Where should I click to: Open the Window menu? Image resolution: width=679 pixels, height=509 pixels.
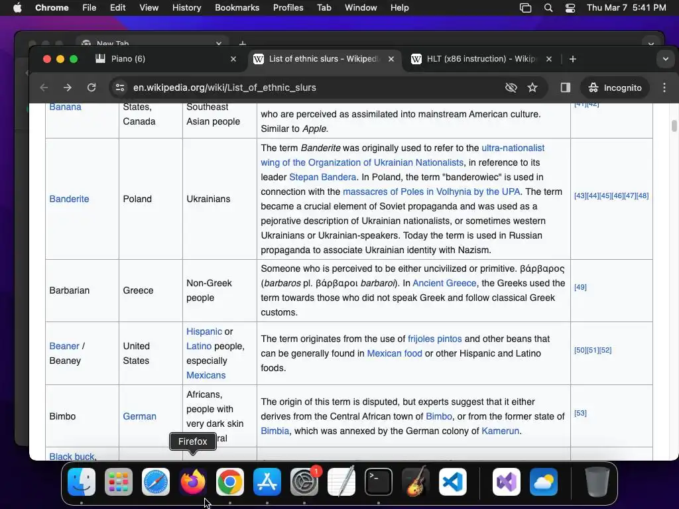(361, 8)
